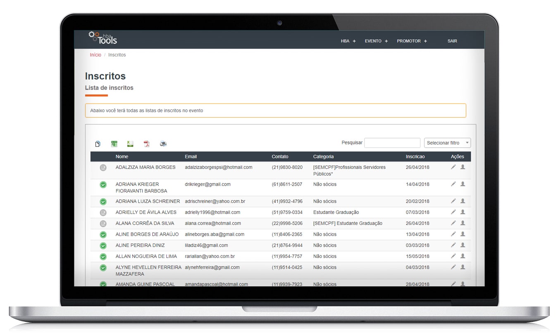Click green check status for ALLAN NOGUEIRA

pyautogui.click(x=103, y=257)
